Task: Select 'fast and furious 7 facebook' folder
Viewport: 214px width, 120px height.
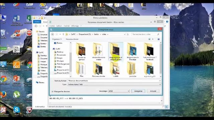Action: click(150, 52)
